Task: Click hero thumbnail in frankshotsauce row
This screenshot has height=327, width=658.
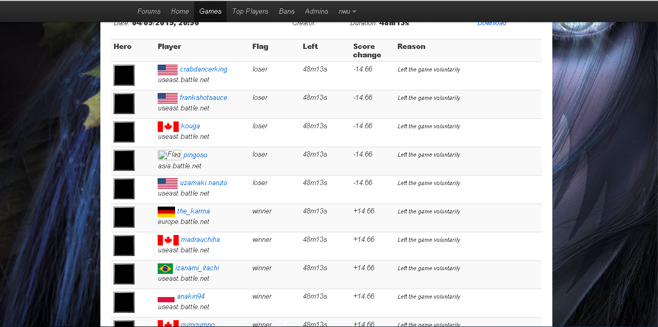Action: coord(124,104)
